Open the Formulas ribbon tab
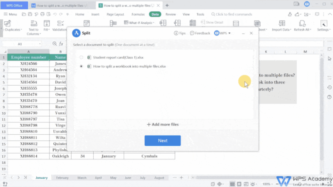Image resolution: width=333 pixels, height=187 pixels. (x=138, y=14)
